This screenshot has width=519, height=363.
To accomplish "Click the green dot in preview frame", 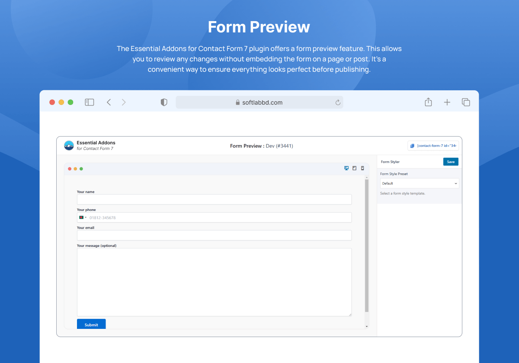I will point(81,169).
